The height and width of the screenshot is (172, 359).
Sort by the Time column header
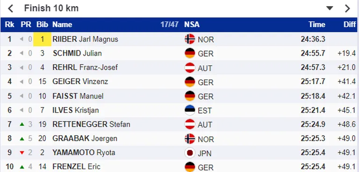tap(317, 24)
